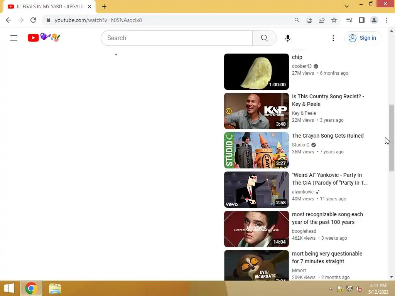Click Chrome icon in the taskbar
The image size is (395, 296).
click(x=31, y=288)
